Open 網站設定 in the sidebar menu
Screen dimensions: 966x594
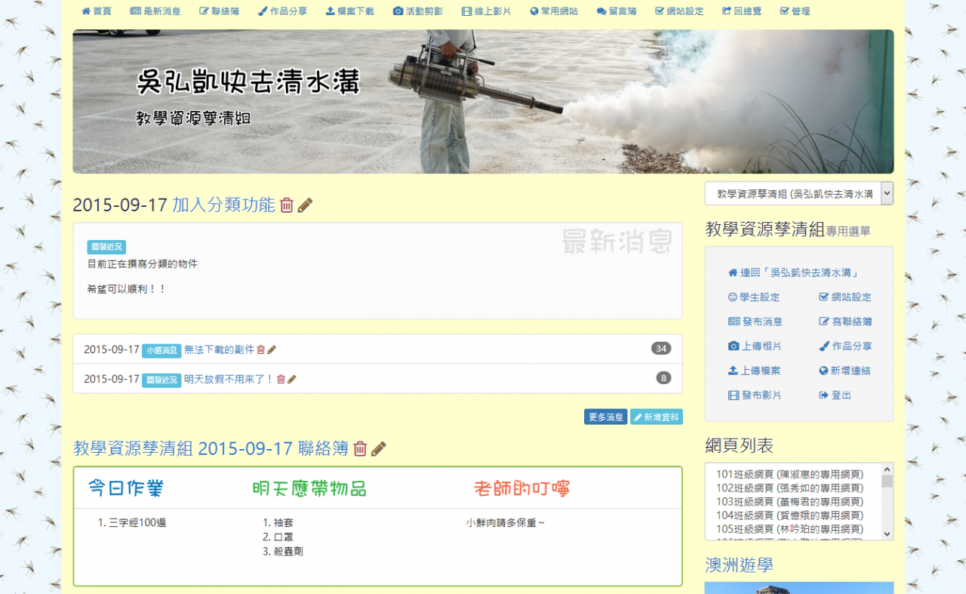tap(845, 297)
